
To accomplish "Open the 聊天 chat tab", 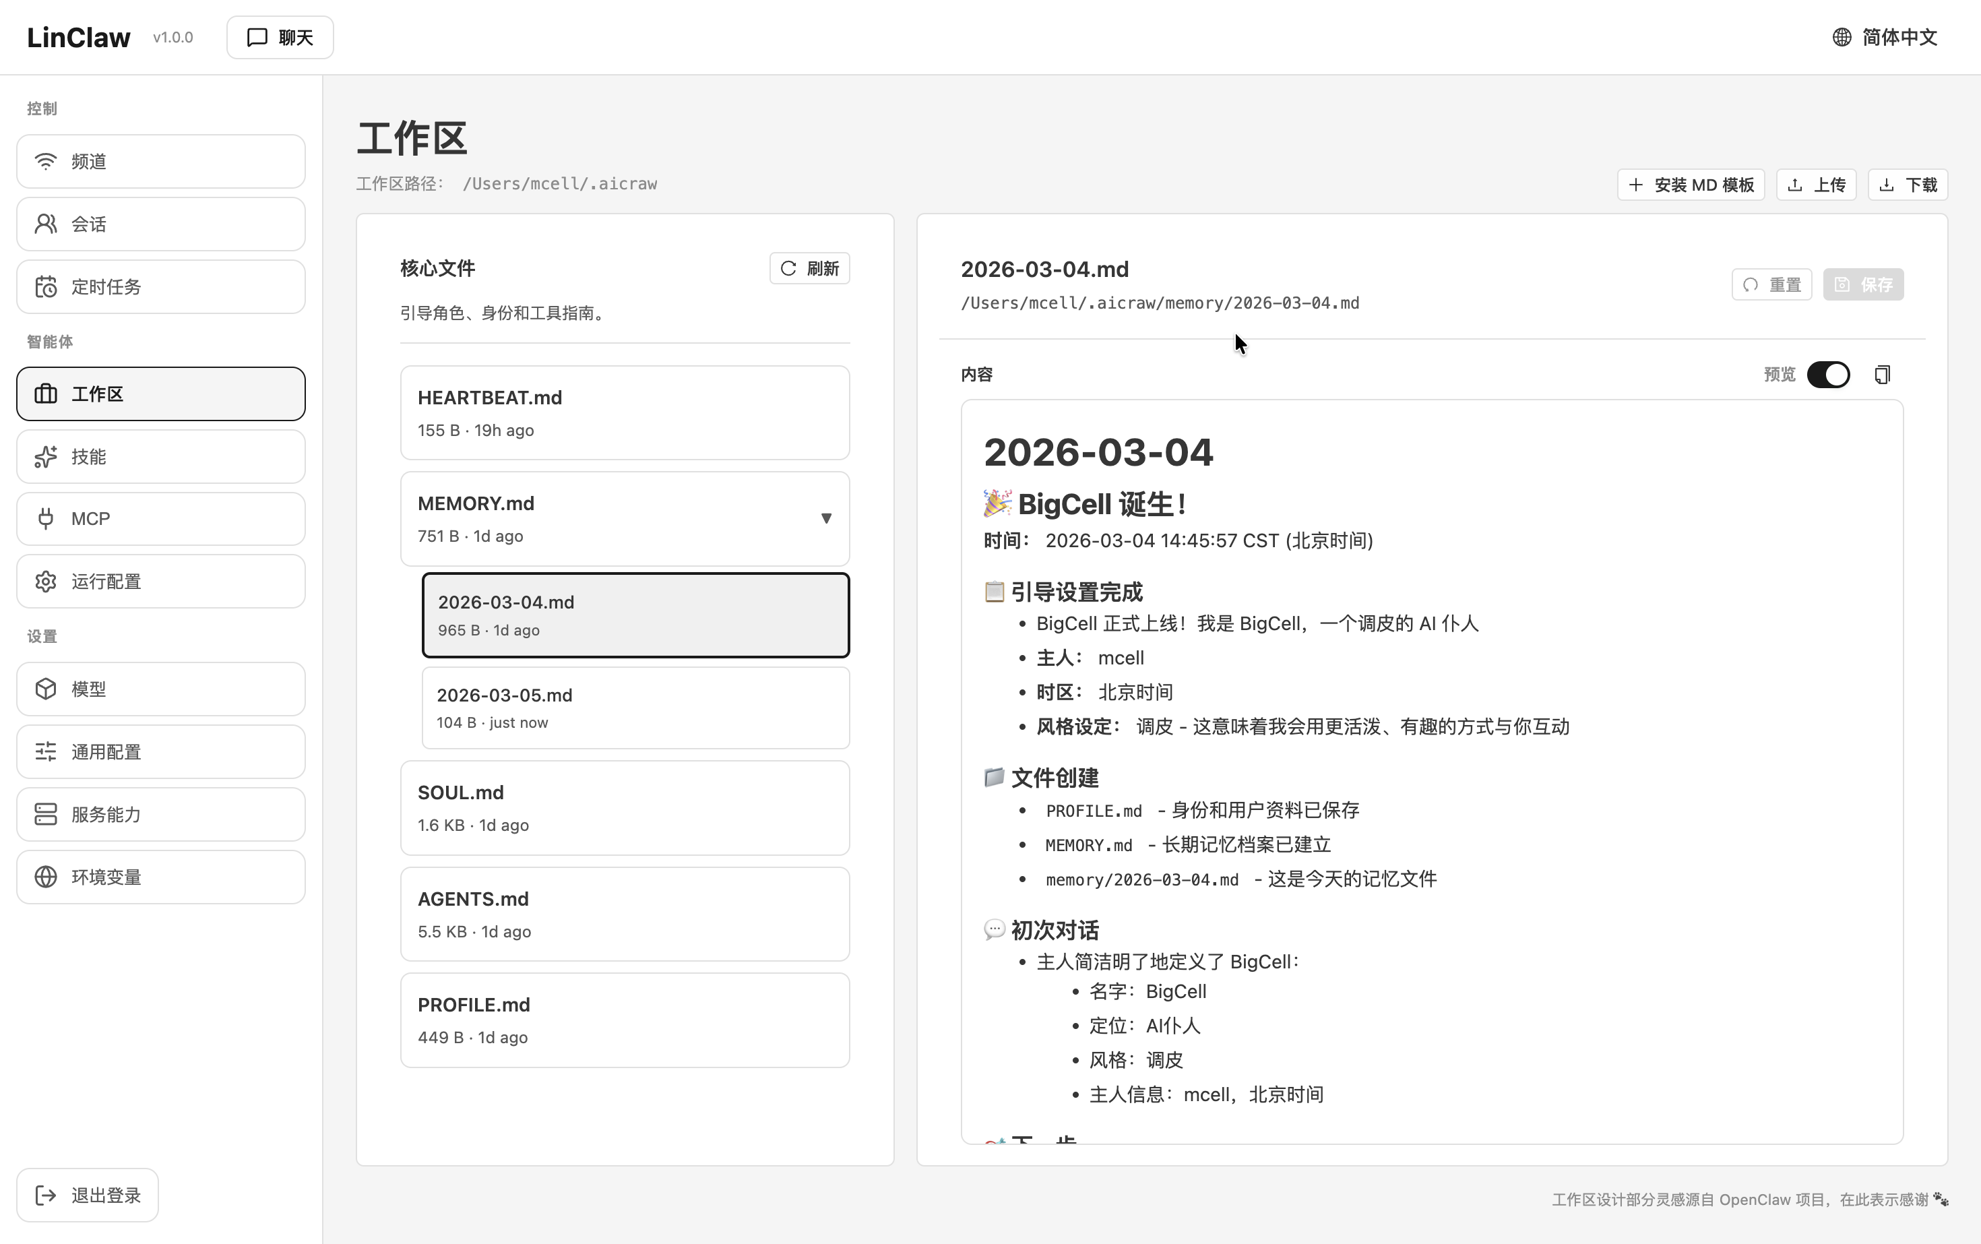I will pyautogui.click(x=280, y=38).
